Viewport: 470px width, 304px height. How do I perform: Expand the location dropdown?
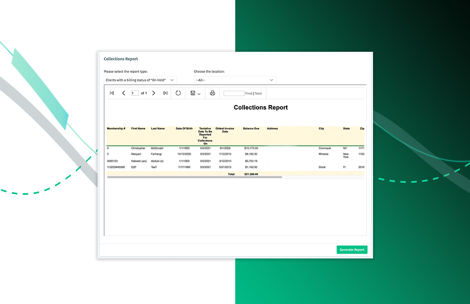pyautogui.click(x=235, y=80)
